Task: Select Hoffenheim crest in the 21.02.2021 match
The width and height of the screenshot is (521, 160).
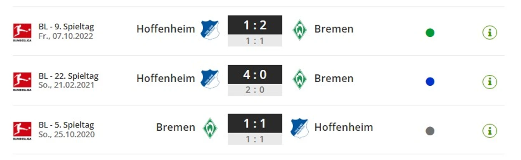Action: point(210,79)
